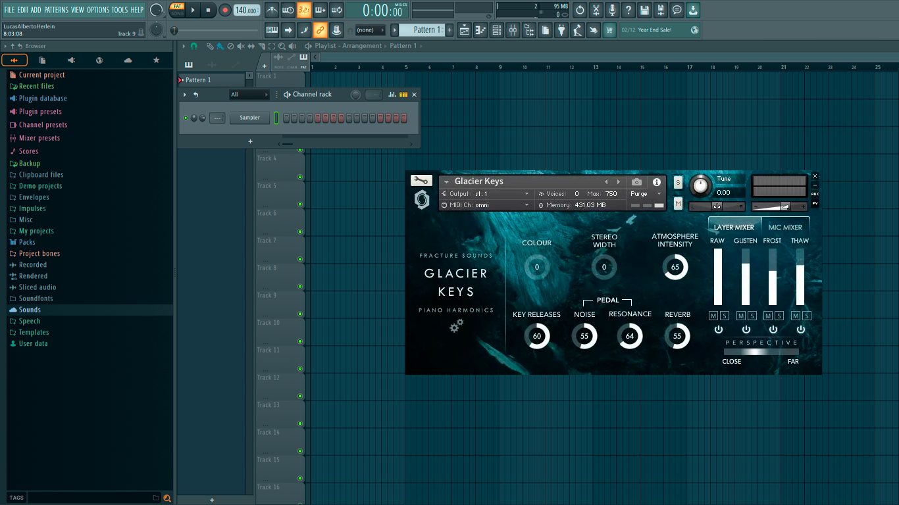Open the PATTERNS menu
899x505 pixels.
pos(56,10)
